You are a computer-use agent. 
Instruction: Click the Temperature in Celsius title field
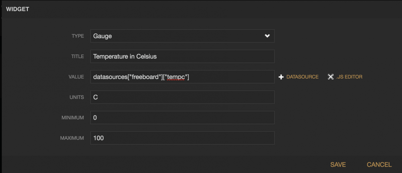(x=182, y=56)
